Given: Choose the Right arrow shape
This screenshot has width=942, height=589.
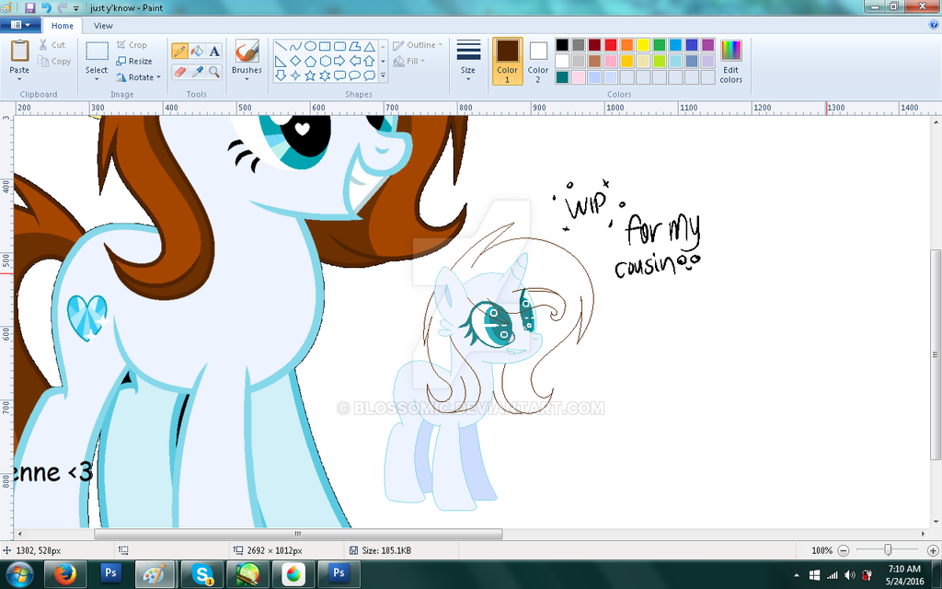Looking at the screenshot, I should (339, 62).
